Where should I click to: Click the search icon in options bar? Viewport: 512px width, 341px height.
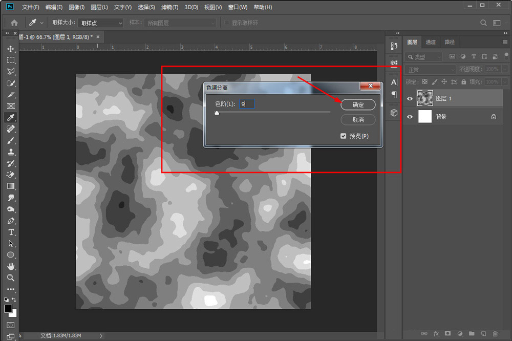(x=483, y=23)
